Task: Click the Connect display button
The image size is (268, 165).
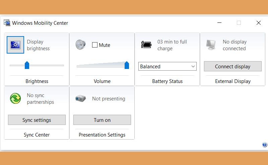Action: click(x=233, y=67)
